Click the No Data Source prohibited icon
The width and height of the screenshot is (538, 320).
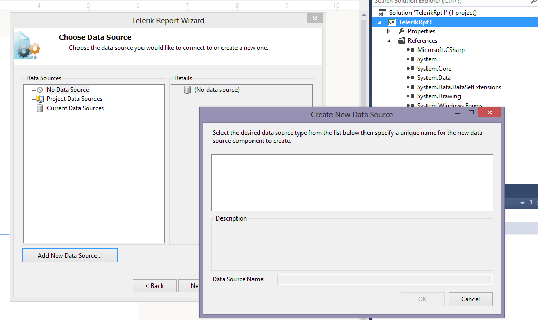[x=40, y=90]
